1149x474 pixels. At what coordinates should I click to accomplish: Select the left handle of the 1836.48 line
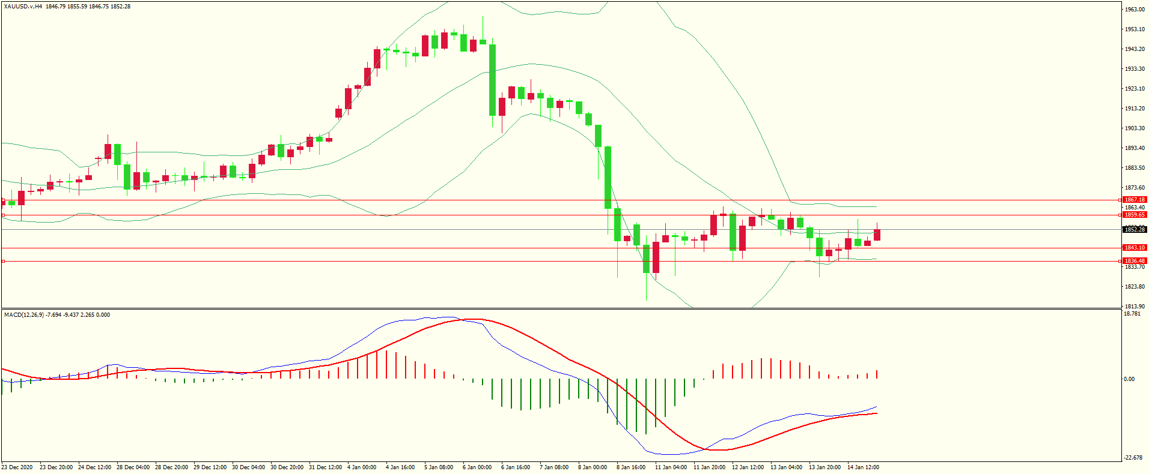click(x=3, y=261)
